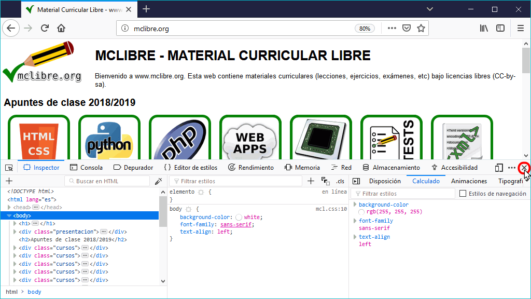Viewport: 531px width, 299px height.
Task: Open the Library bookmarks icon
Action: 484,28
